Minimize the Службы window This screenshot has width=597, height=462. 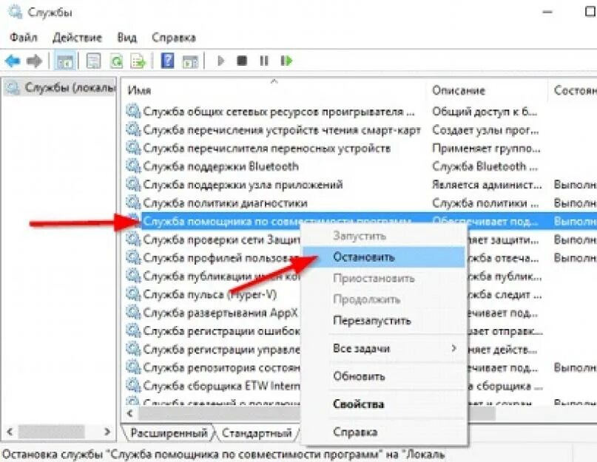(x=547, y=12)
